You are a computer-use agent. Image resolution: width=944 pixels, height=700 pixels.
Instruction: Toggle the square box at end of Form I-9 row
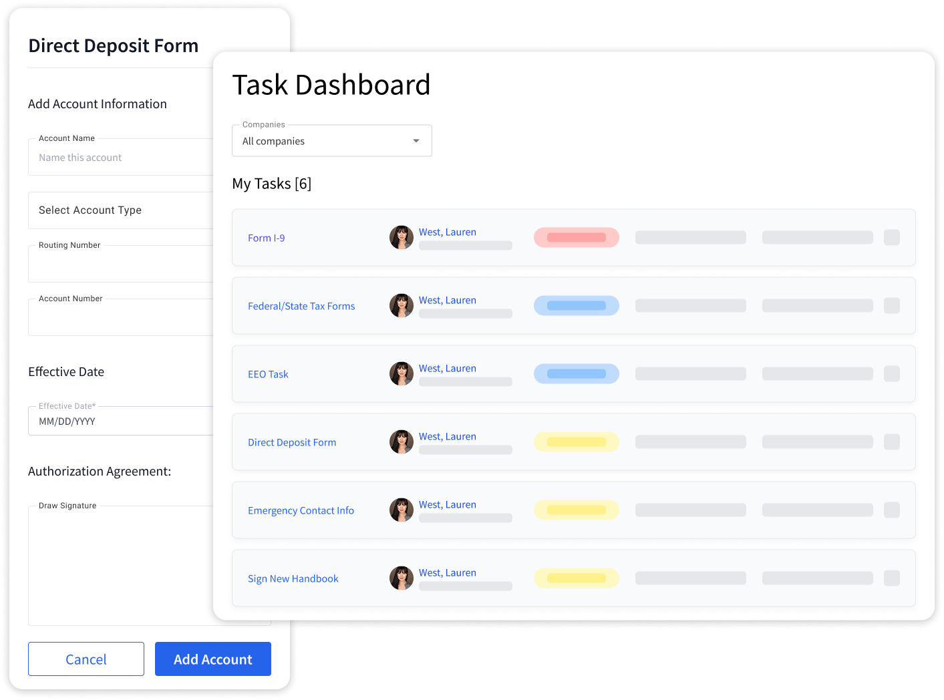(891, 238)
